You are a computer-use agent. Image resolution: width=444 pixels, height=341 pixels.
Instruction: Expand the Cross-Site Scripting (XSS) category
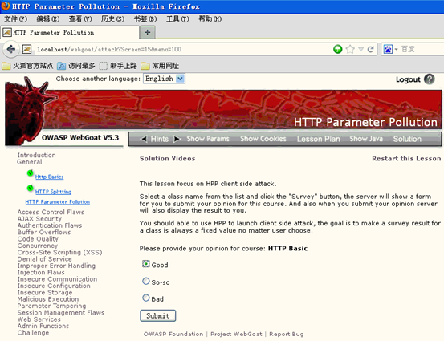(x=59, y=252)
